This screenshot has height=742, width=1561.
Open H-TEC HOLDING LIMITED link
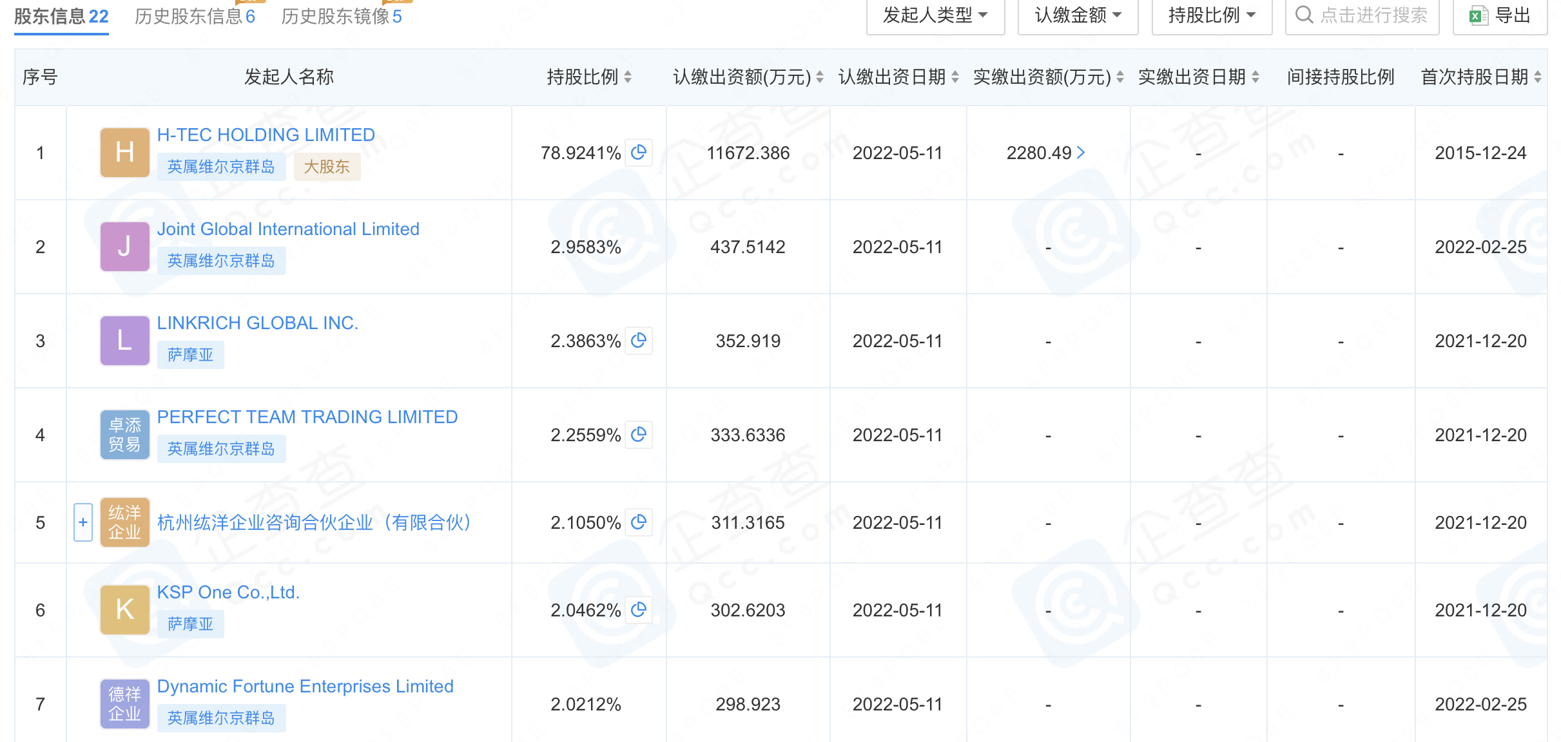tap(266, 135)
